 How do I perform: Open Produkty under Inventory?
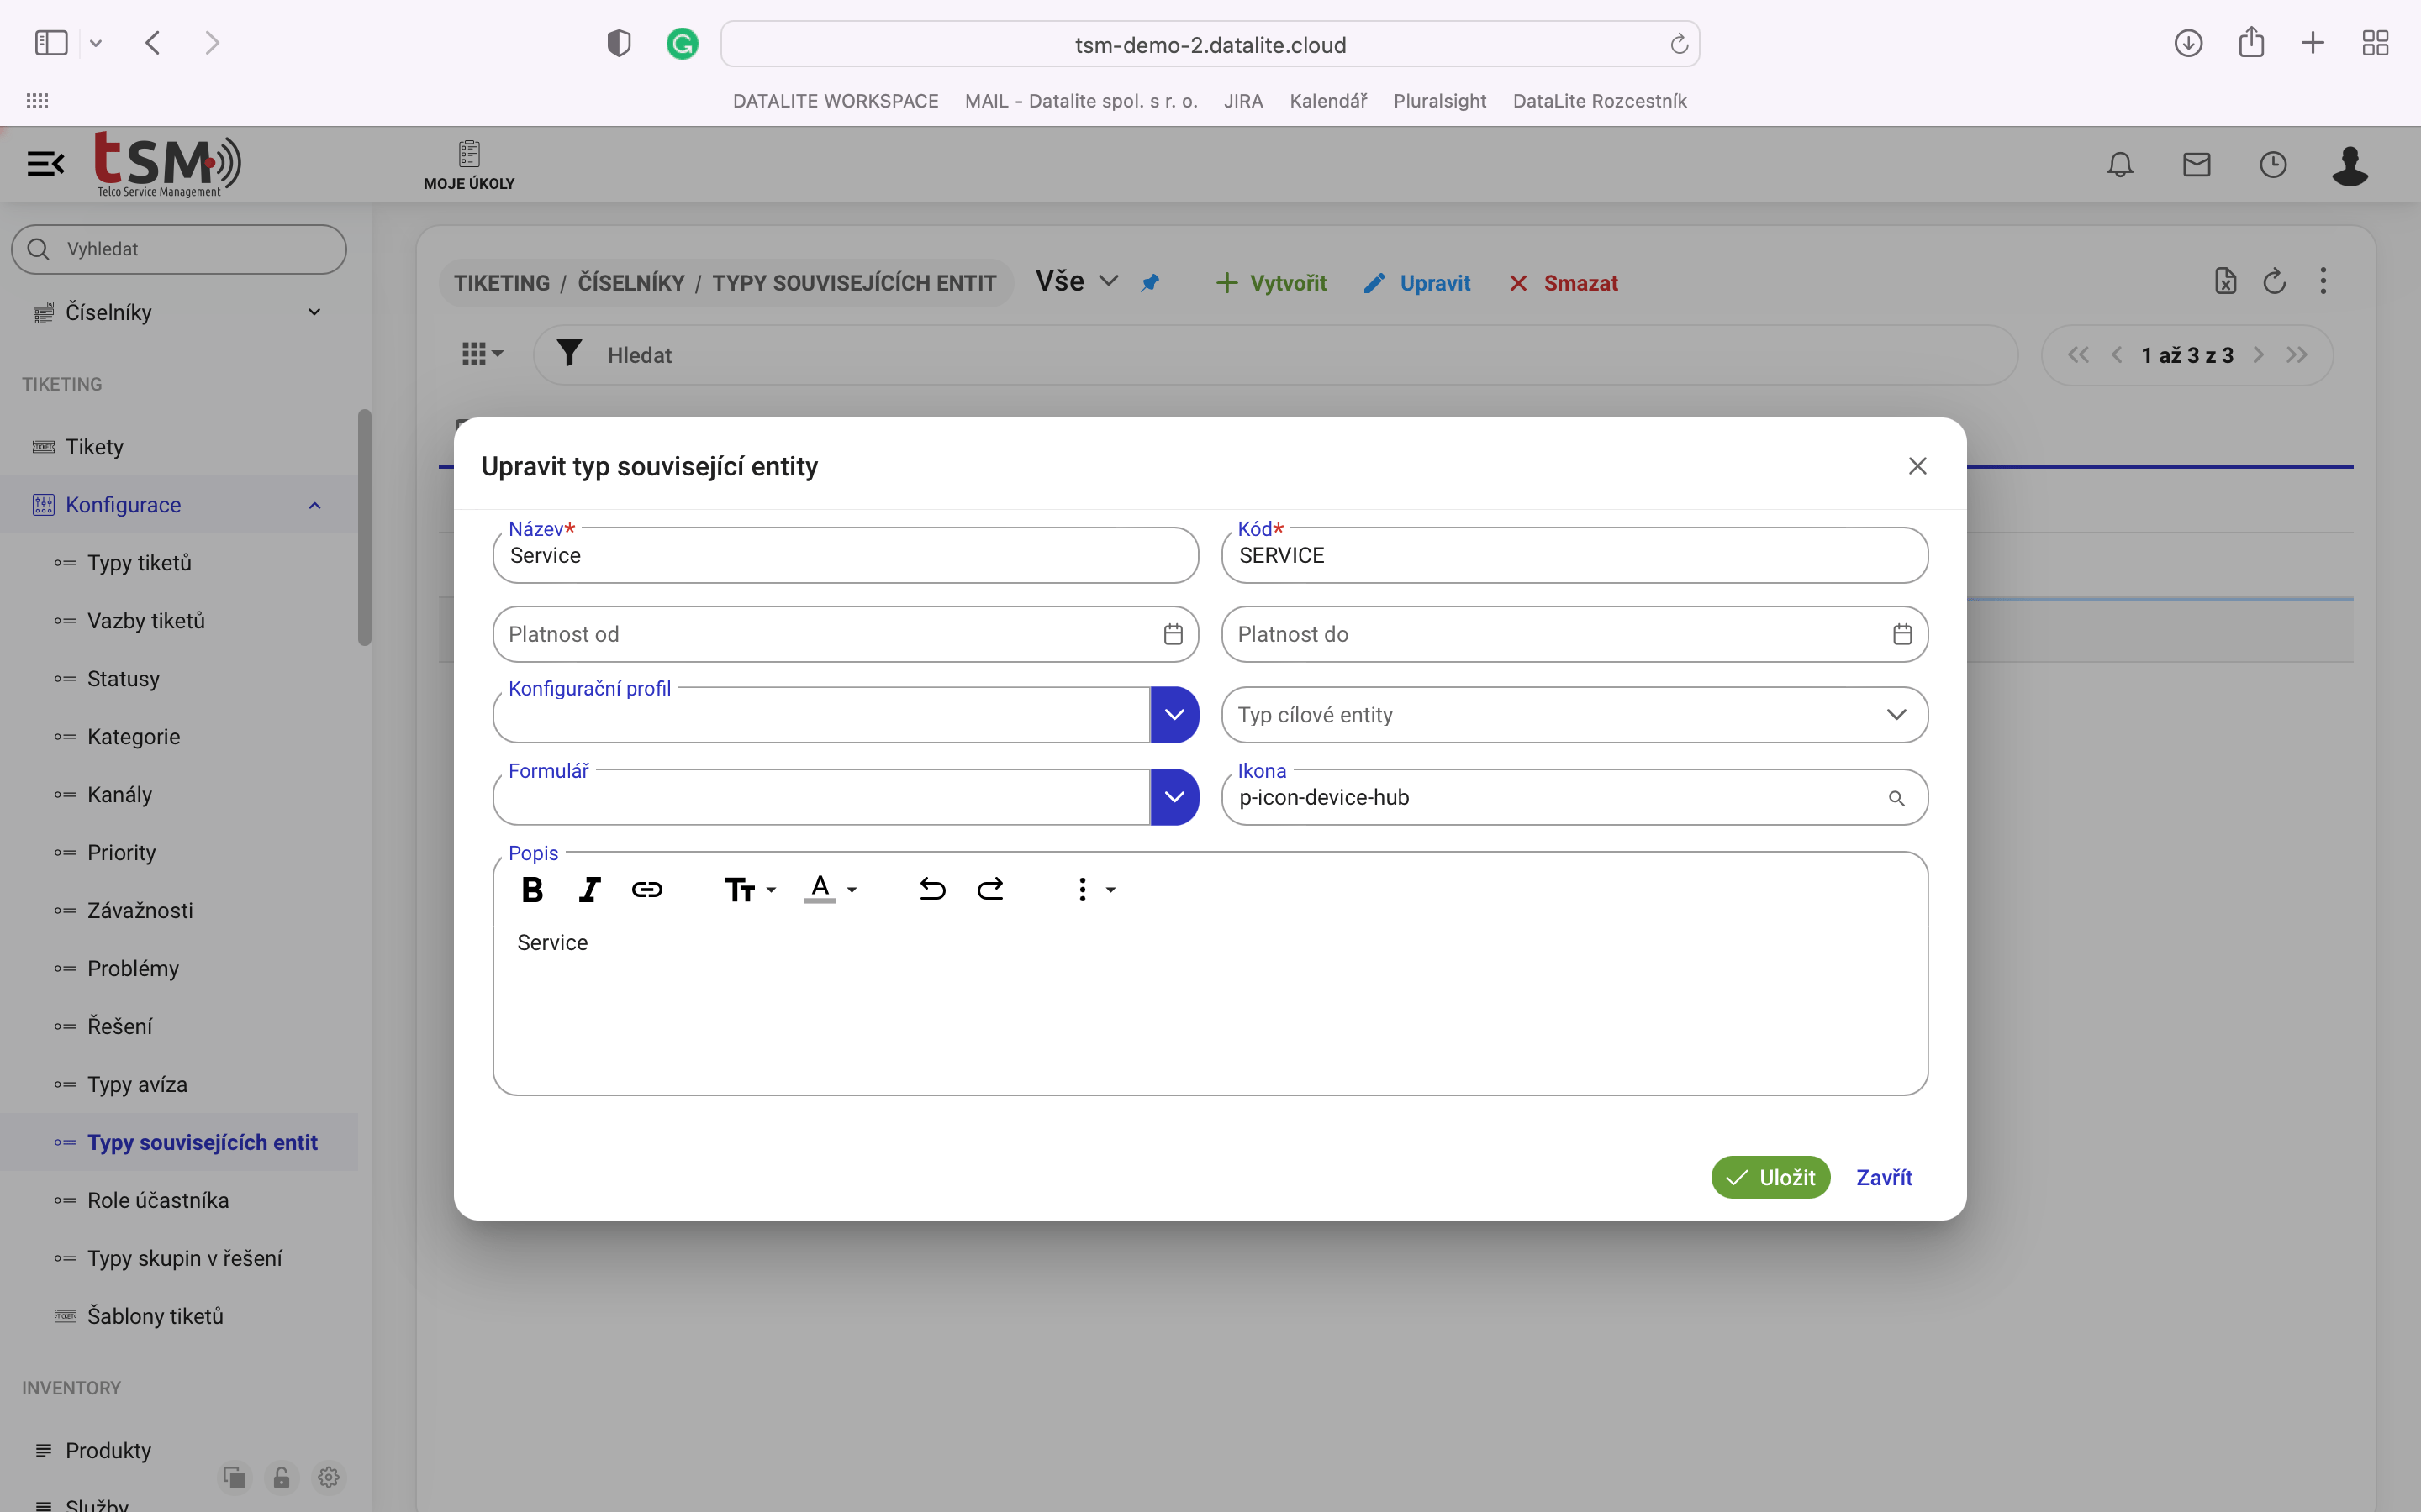click(x=108, y=1450)
